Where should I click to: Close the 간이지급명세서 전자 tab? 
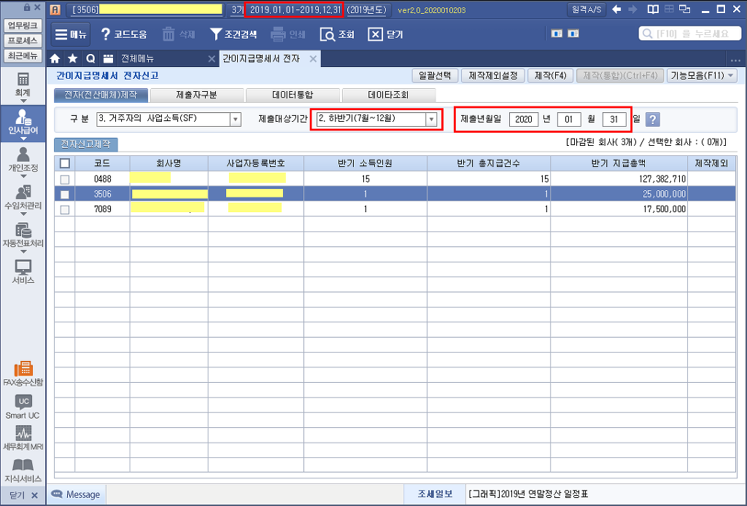click(x=313, y=58)
